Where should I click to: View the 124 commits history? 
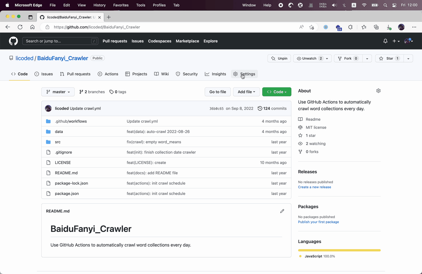coord(272,109)
